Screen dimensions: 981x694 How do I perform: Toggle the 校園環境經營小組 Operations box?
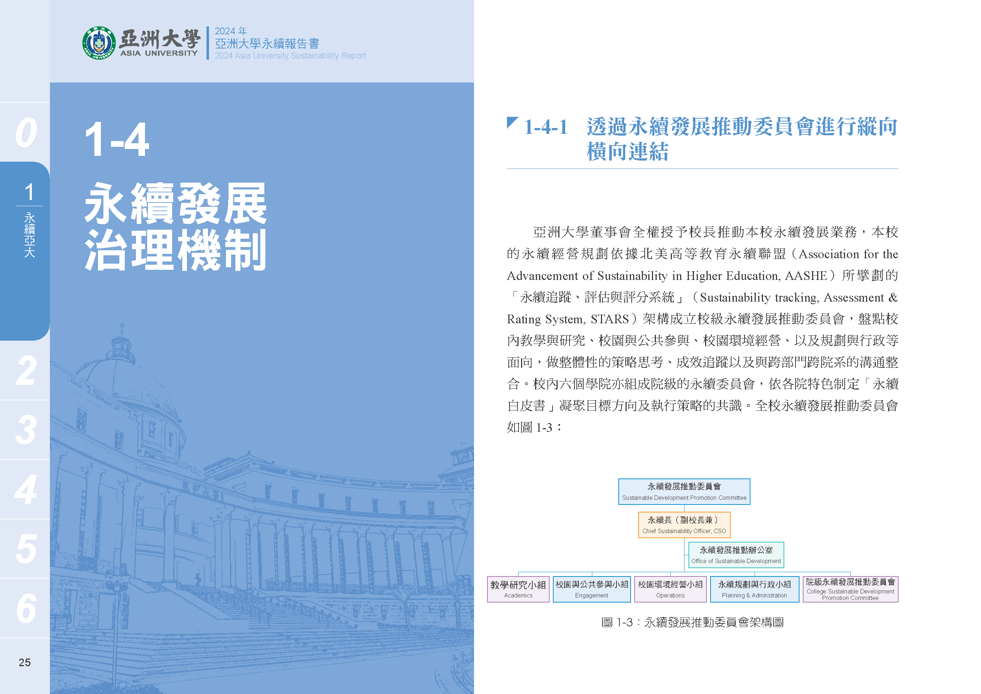671,590
